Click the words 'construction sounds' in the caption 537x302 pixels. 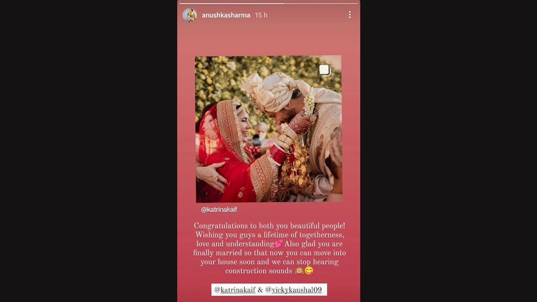pos(258,271)
